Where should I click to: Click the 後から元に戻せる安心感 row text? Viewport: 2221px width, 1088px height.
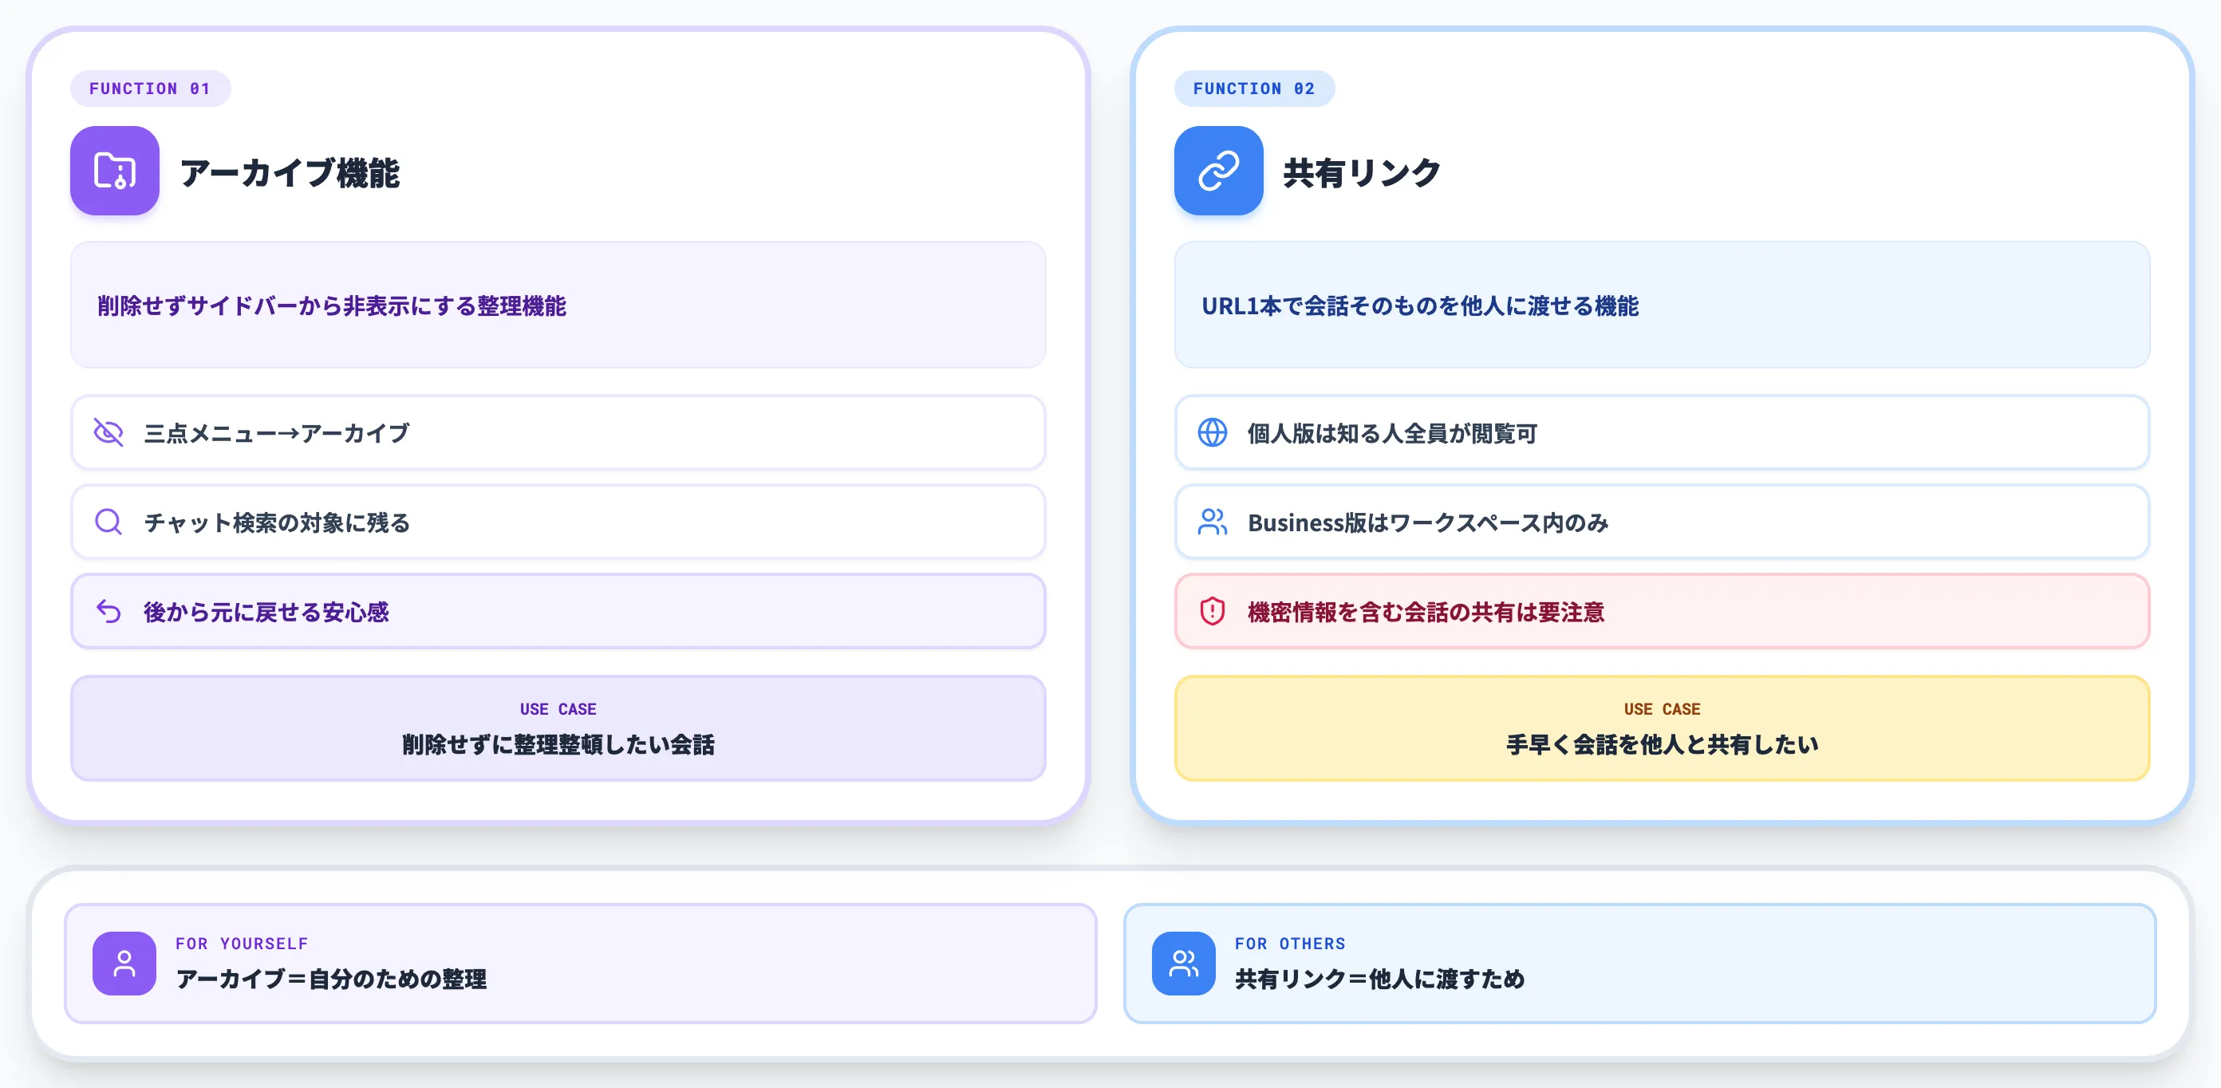[266, 612]
